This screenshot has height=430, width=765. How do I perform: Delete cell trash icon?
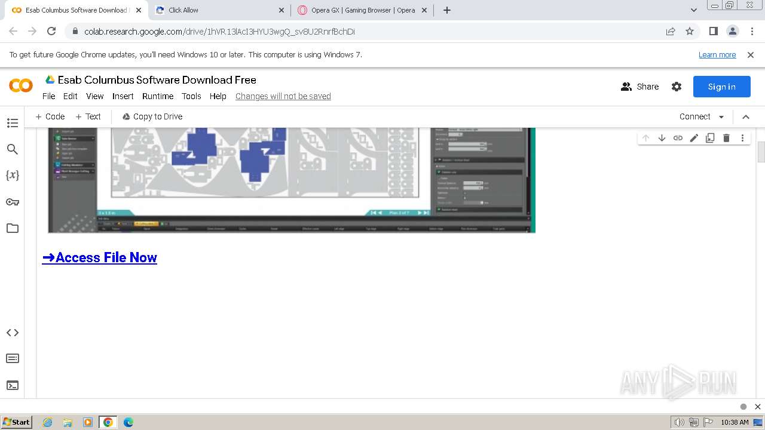(726, 138)
